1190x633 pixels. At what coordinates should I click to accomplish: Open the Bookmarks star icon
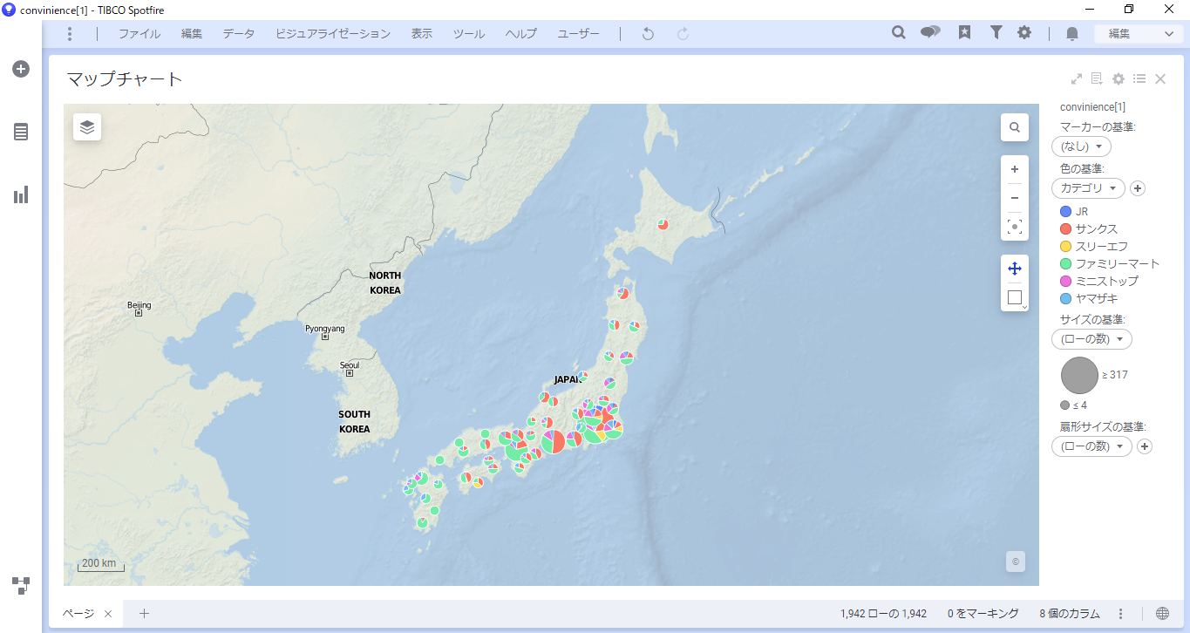[x=964, y=32]
